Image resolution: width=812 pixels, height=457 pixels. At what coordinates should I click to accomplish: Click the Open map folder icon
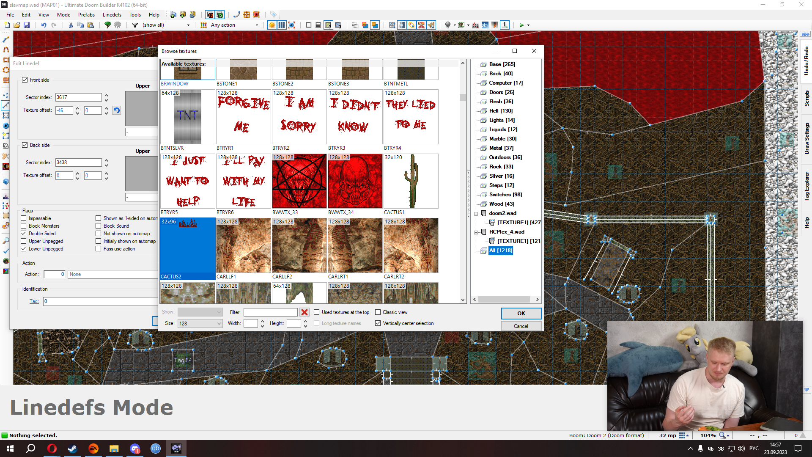point(17,25)
